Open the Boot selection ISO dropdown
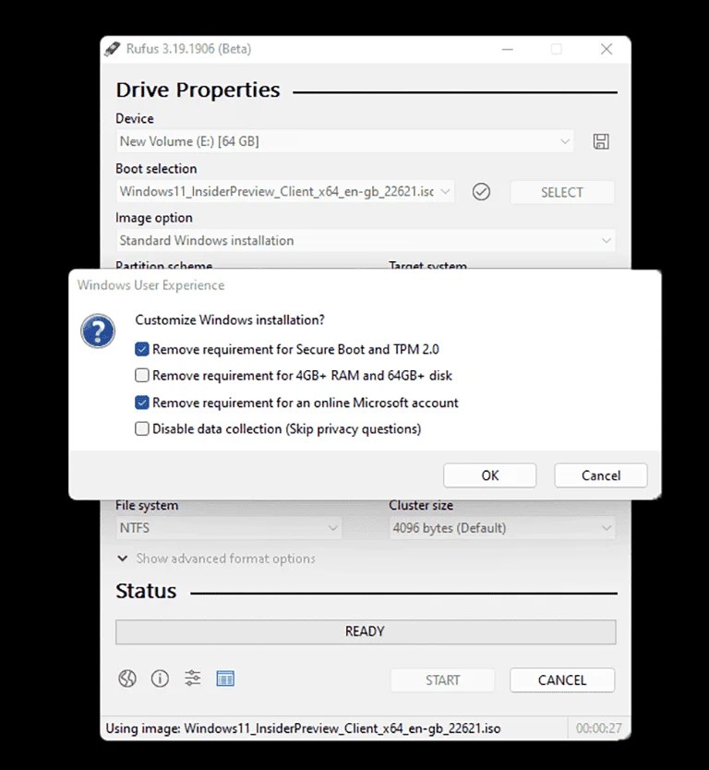The width and height of the screenshot is (709, 770). click(x=285, y=191)
